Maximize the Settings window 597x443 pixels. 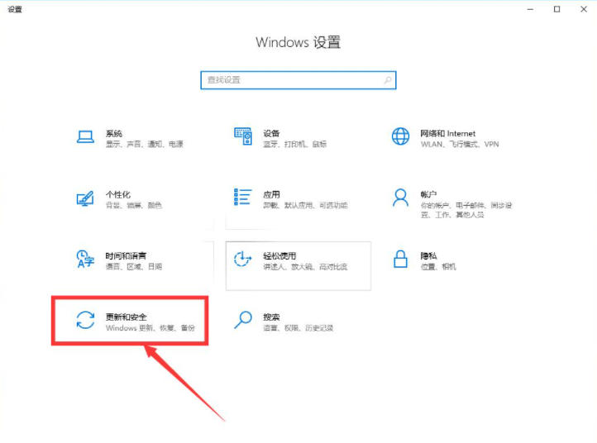pos(556,9)
